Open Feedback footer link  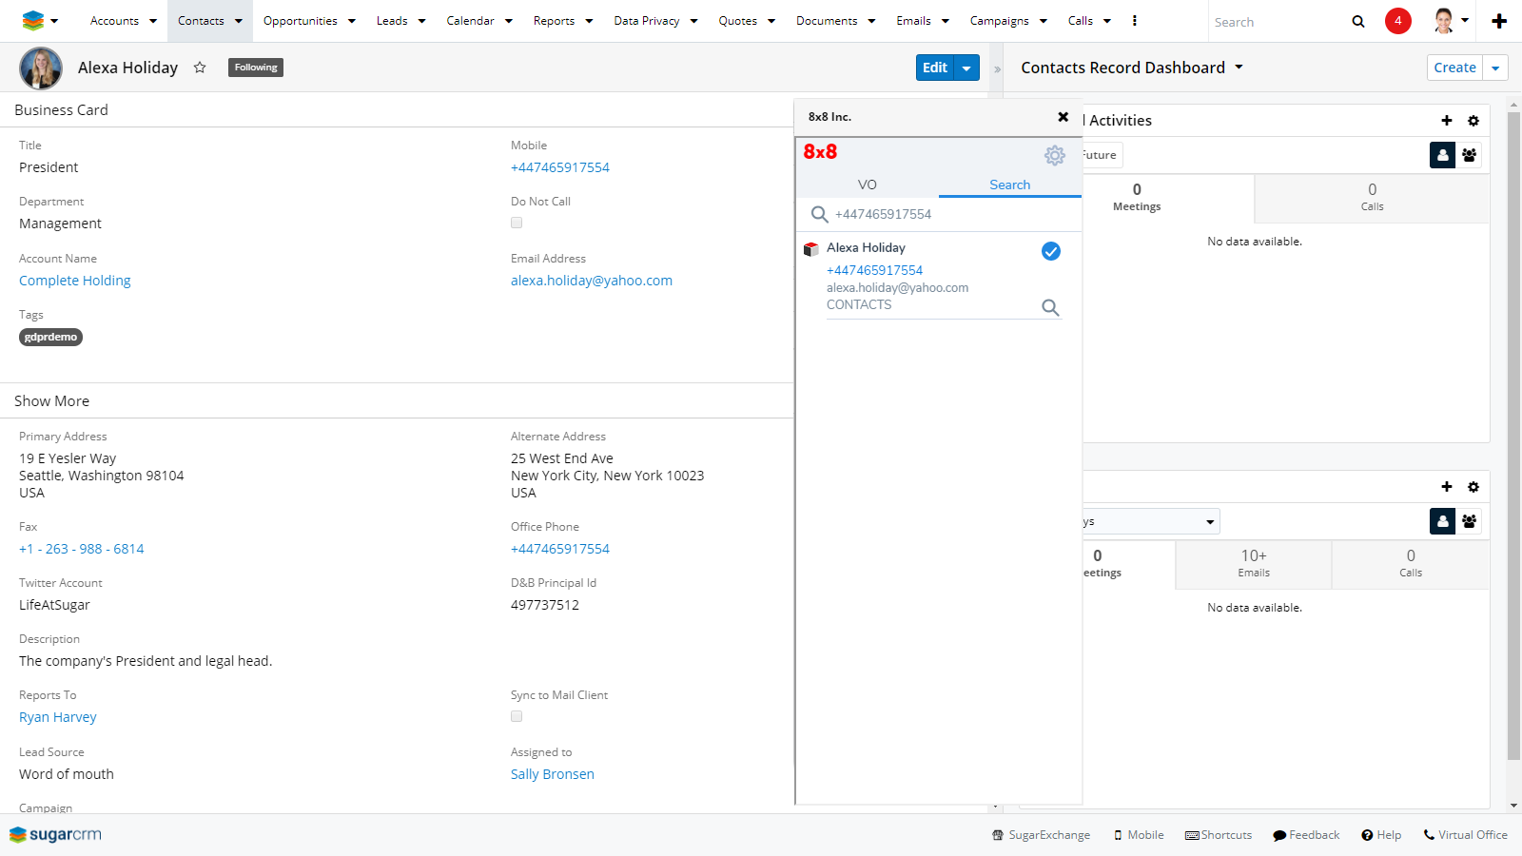pos(1307,835)
